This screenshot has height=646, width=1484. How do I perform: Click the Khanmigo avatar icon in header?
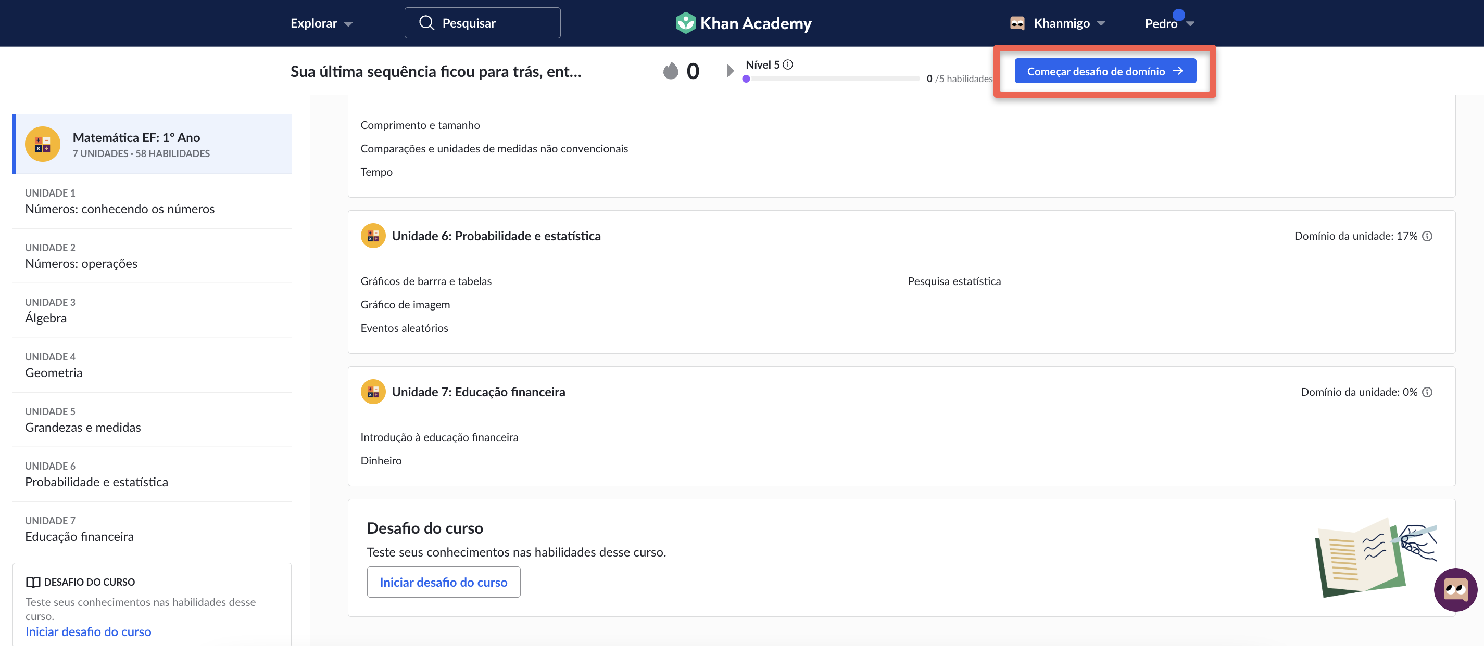click(1017, 23)
